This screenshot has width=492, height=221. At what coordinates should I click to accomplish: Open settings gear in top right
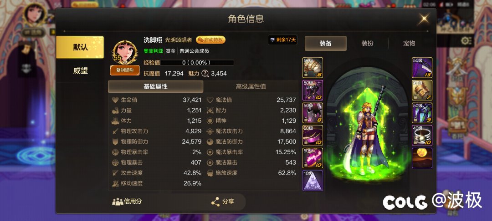coord(466,40)
